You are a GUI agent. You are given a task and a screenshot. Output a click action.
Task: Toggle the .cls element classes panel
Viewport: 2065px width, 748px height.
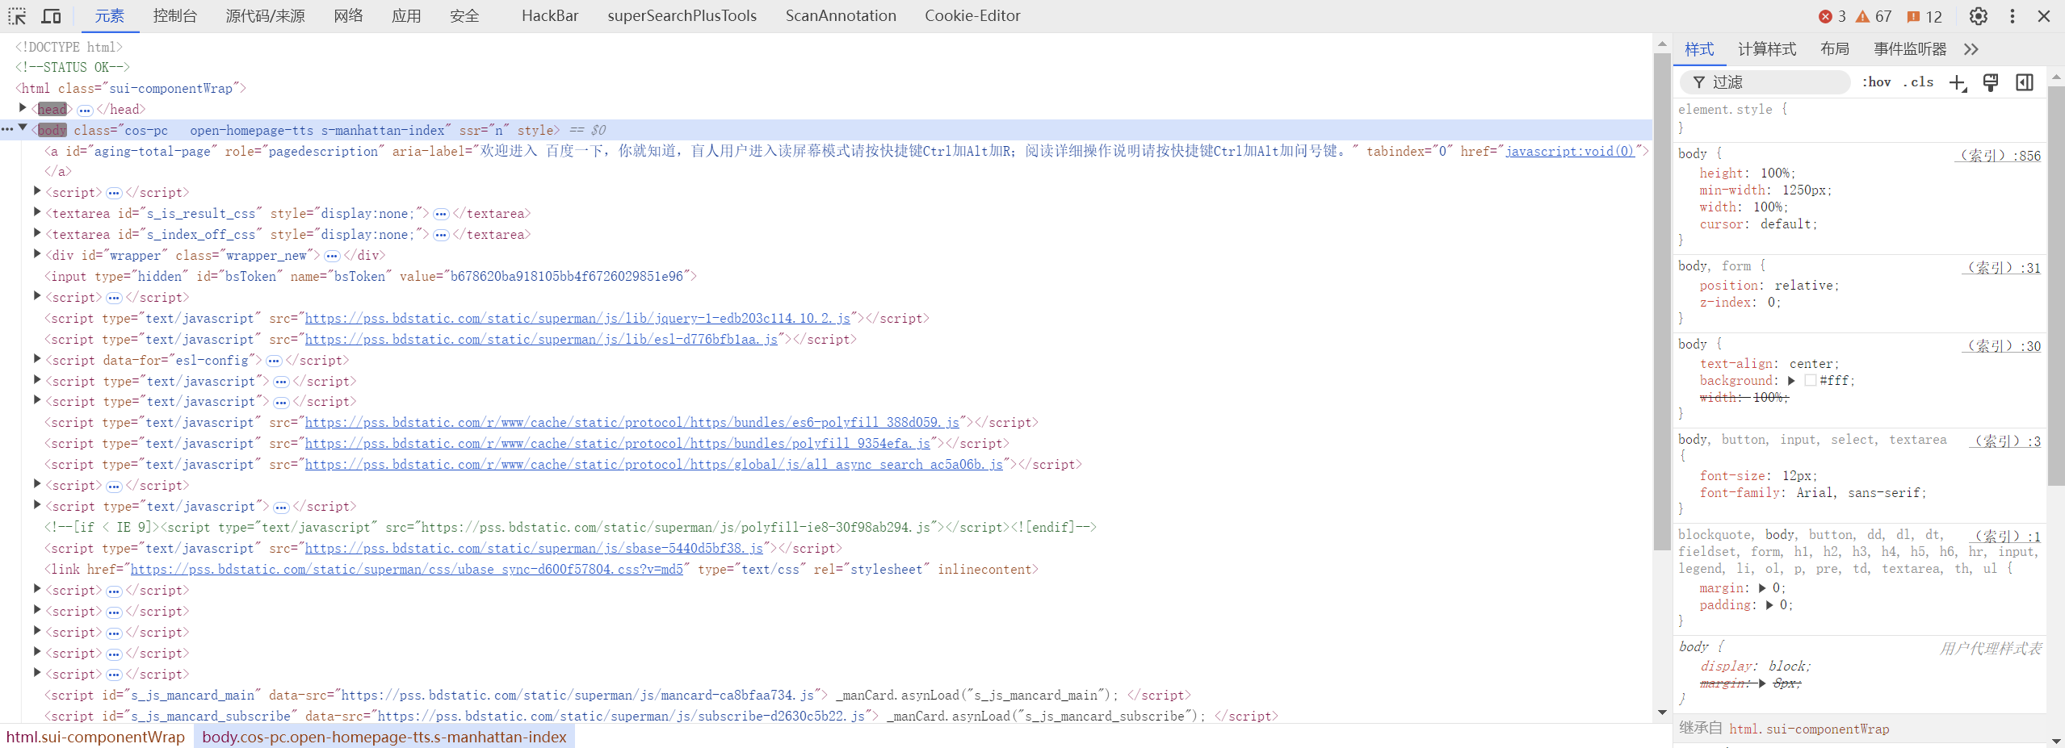click(x=1918, y=82)
